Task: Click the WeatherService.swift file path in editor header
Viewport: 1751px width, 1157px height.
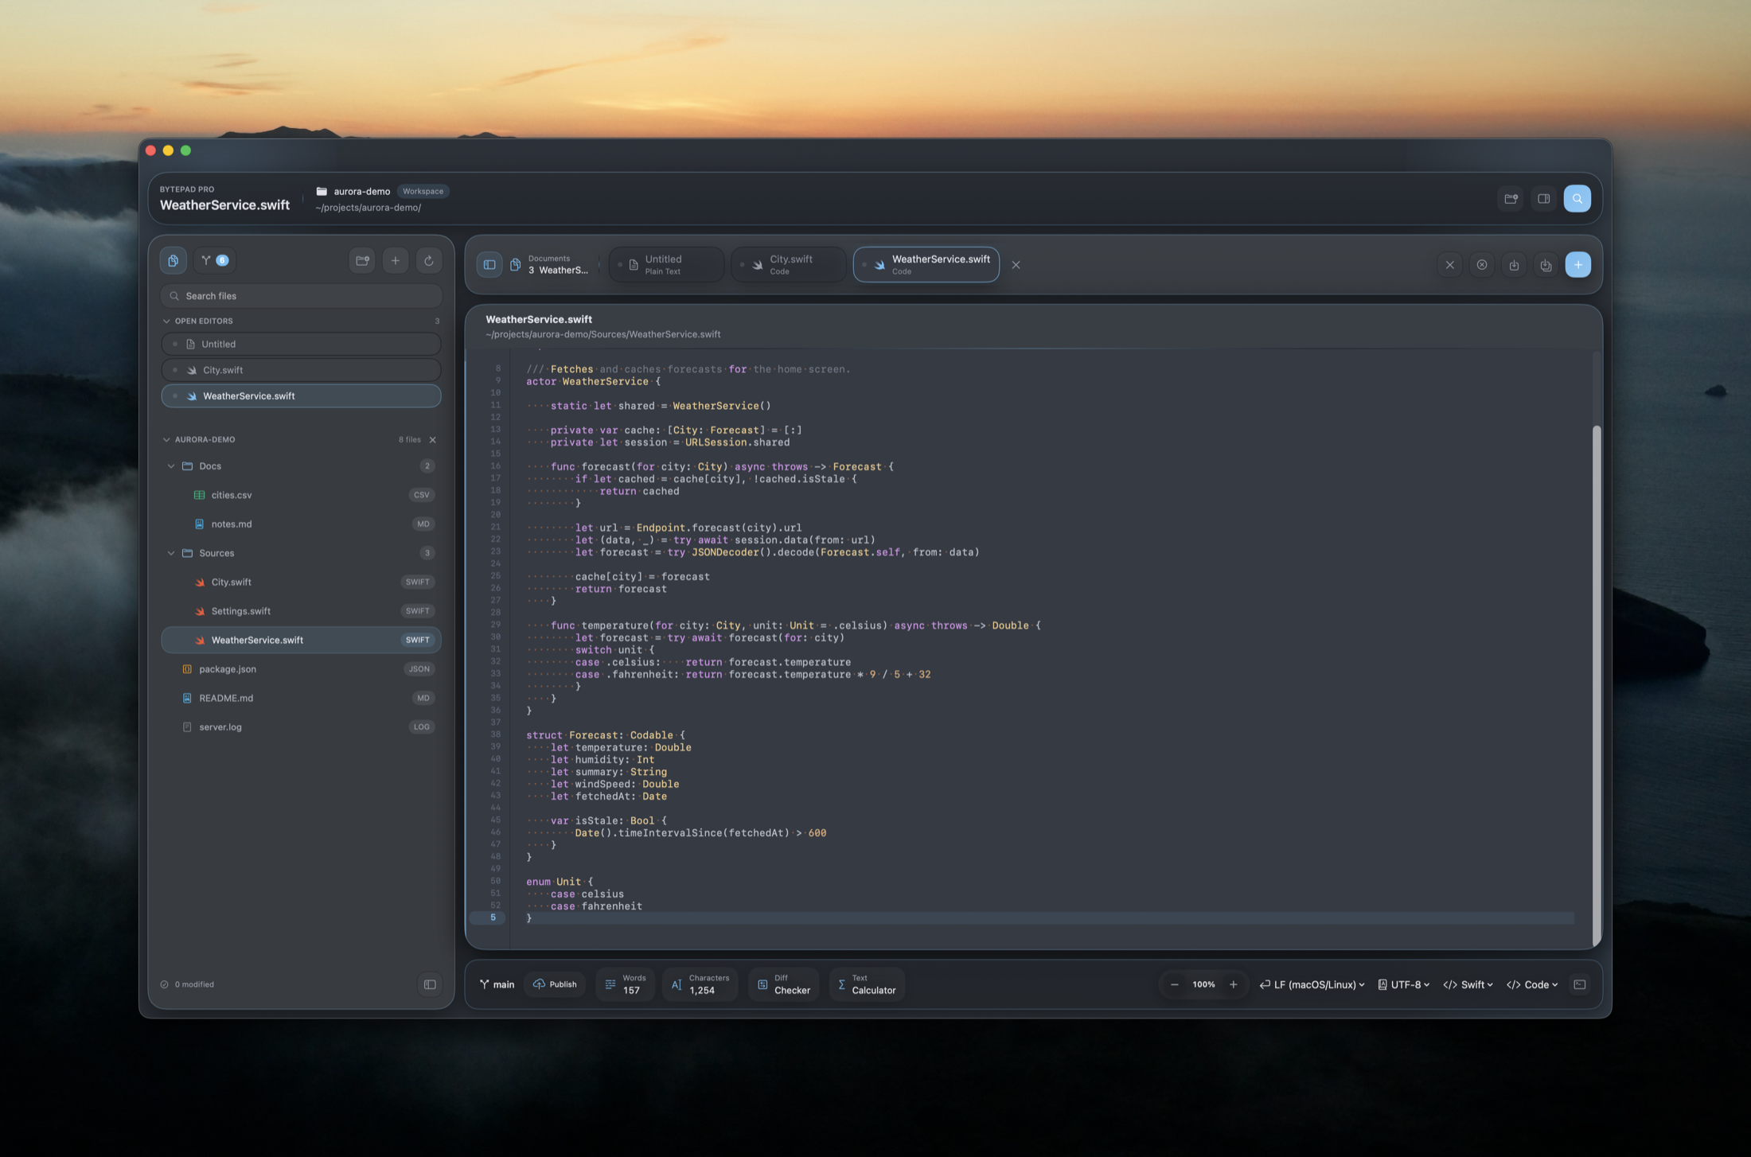Action: pos(603,334)
